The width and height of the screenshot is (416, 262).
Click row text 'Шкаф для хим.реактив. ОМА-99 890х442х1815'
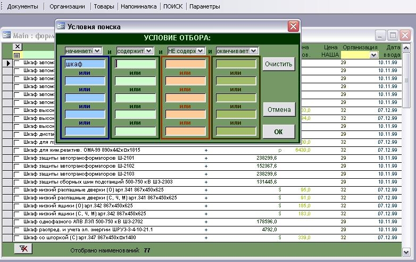[82, 150]
